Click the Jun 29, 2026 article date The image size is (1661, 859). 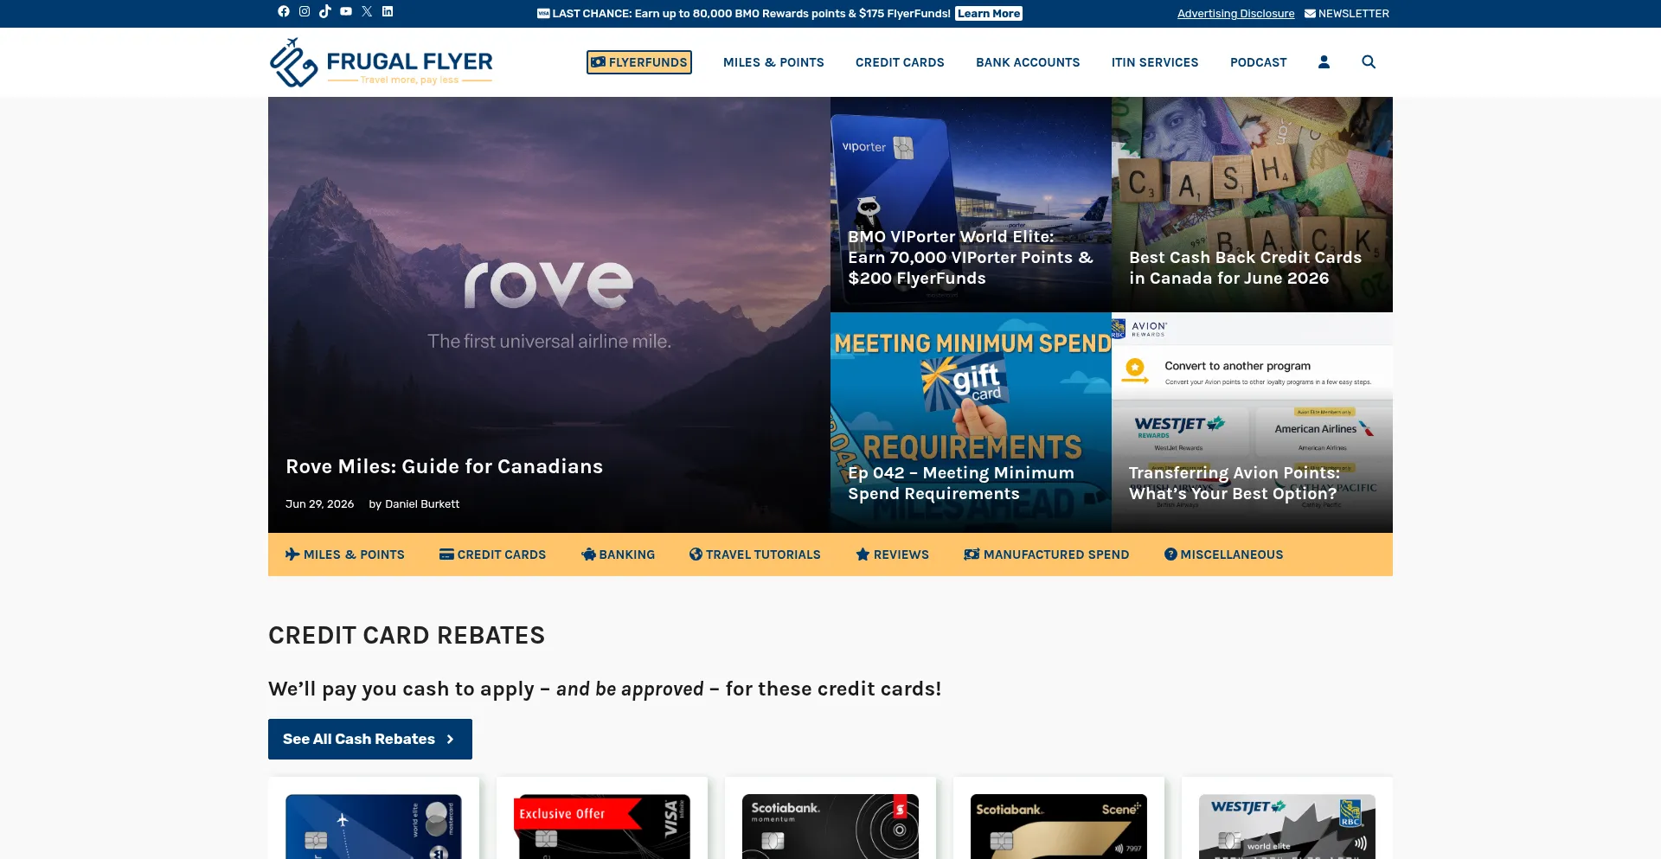[x=319, y=503]
